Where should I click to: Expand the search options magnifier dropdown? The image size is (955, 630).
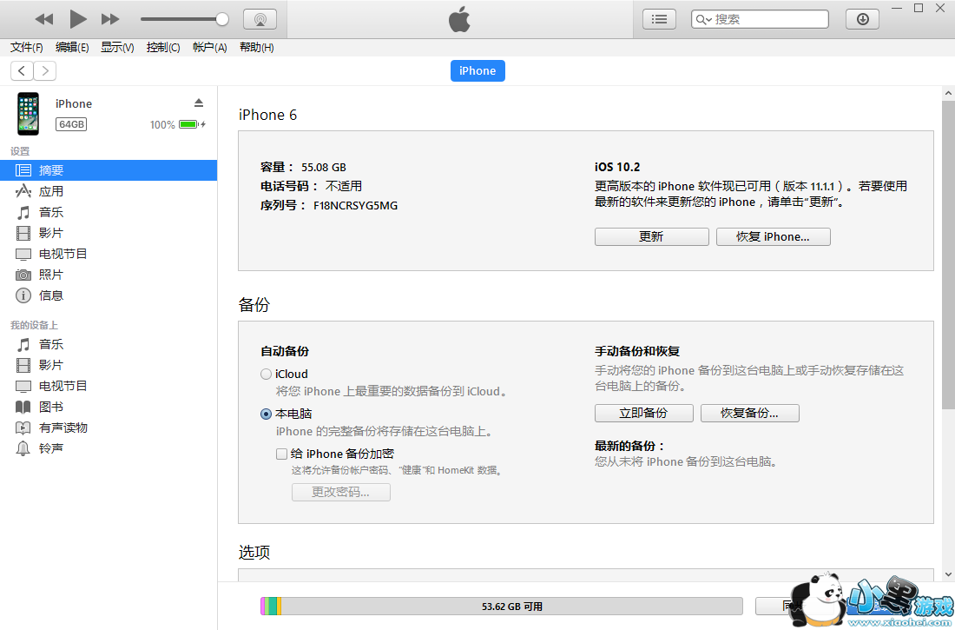point(703,19)
